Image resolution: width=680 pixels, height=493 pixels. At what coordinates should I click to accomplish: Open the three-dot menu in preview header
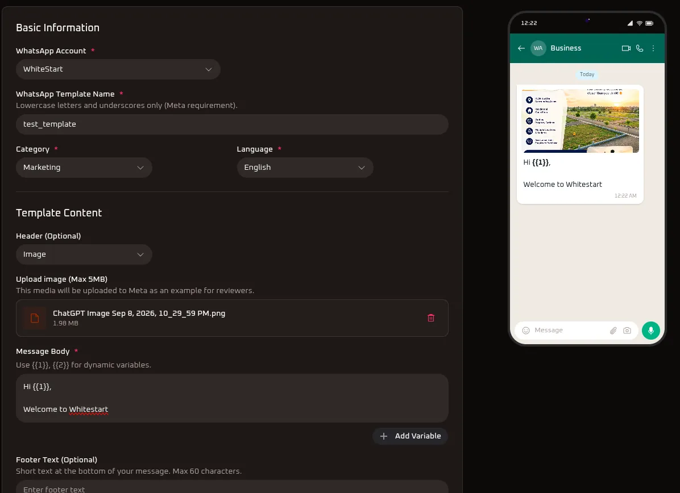(653, 48)
